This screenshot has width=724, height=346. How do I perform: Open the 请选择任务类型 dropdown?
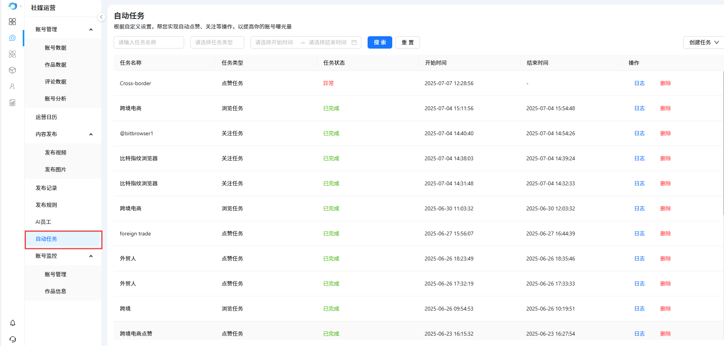[x=217, y=42]
